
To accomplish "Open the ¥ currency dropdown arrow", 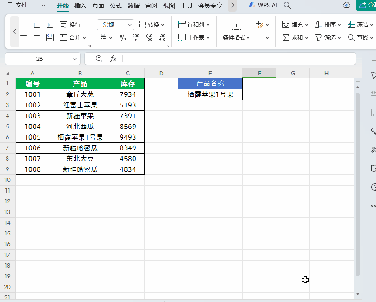I will click(111, 38).
